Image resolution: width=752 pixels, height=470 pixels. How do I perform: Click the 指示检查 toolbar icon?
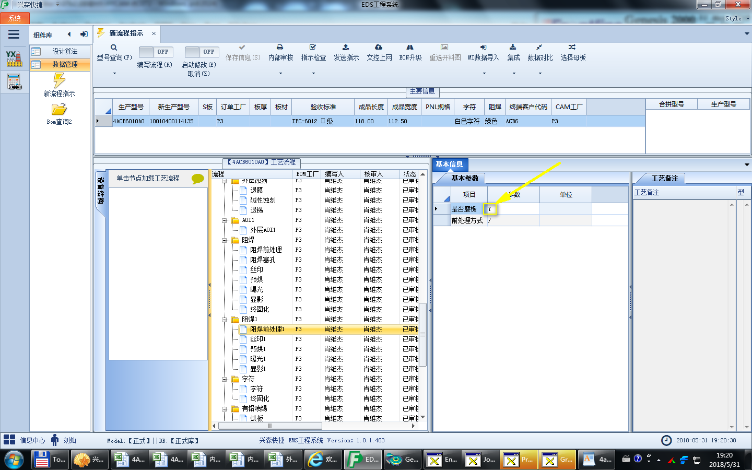click(x=313, y=48)
